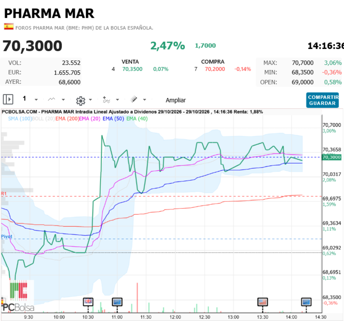Screen dimensions: 344x321
Task: Click the Ampliar menu item
Action: click(176, 100)
